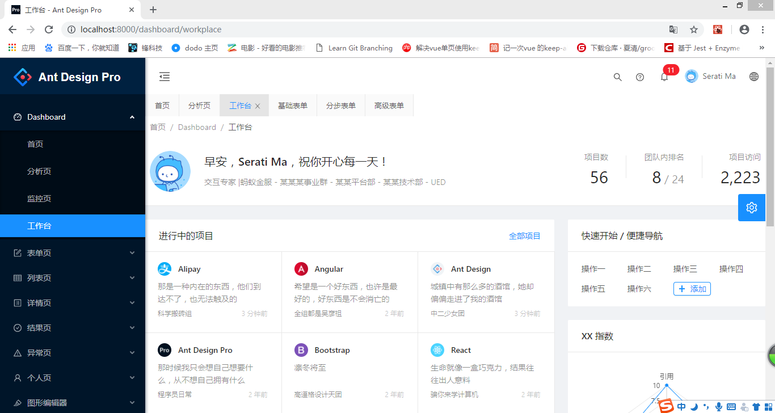Click the black Pro project icon
The width and height of the screenshot is (775, 413).
point(165,350)
